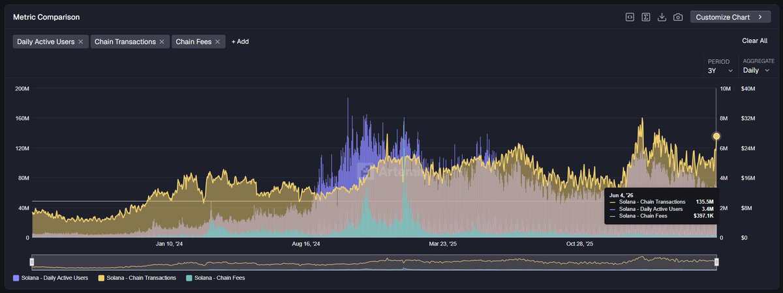The height and width of the screenshot is (293, 783).
Task: Click the Jun 4, '26 tooltip date
Action: coord(621,194)
